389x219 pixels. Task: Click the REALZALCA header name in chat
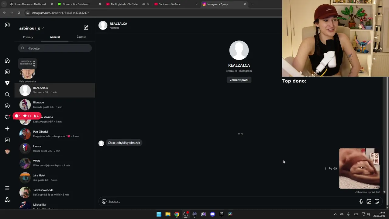pos(118,23)
